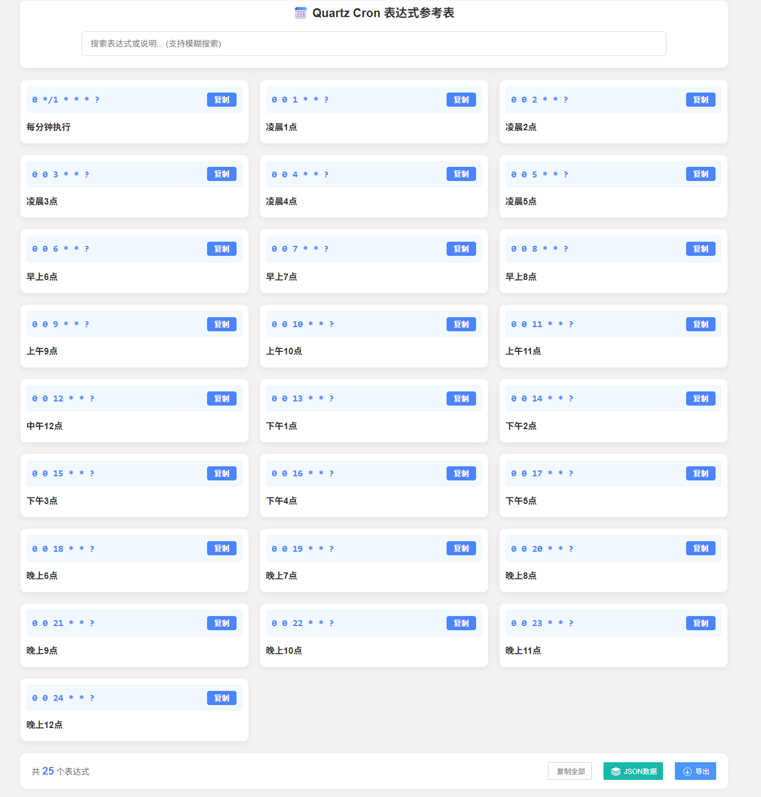Copy the '0 */1 * * * ?' expression

(222, 100)
